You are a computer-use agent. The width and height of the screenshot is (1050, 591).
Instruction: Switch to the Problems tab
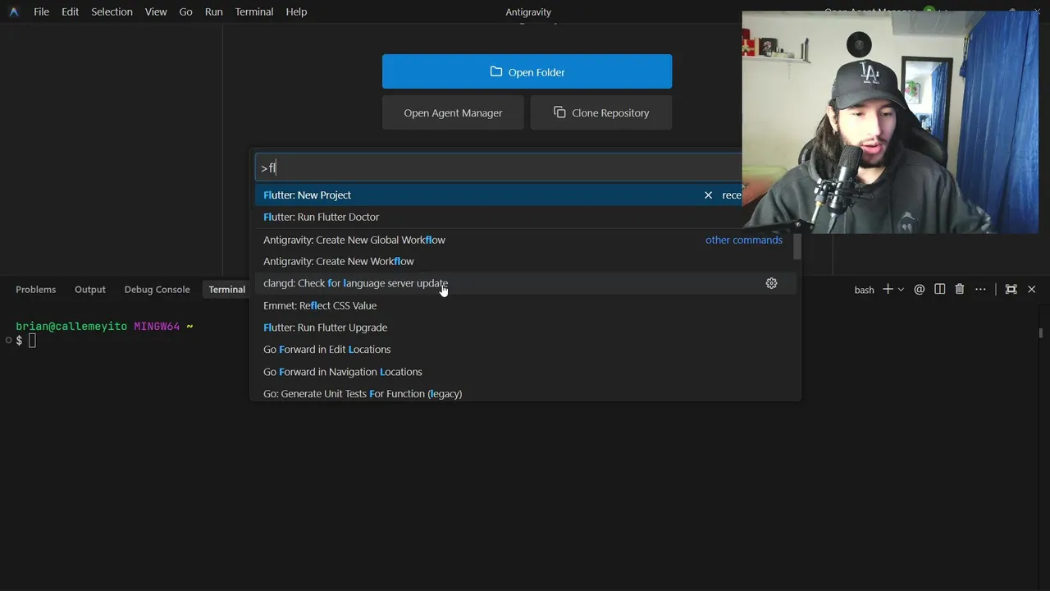click(36, 290)
